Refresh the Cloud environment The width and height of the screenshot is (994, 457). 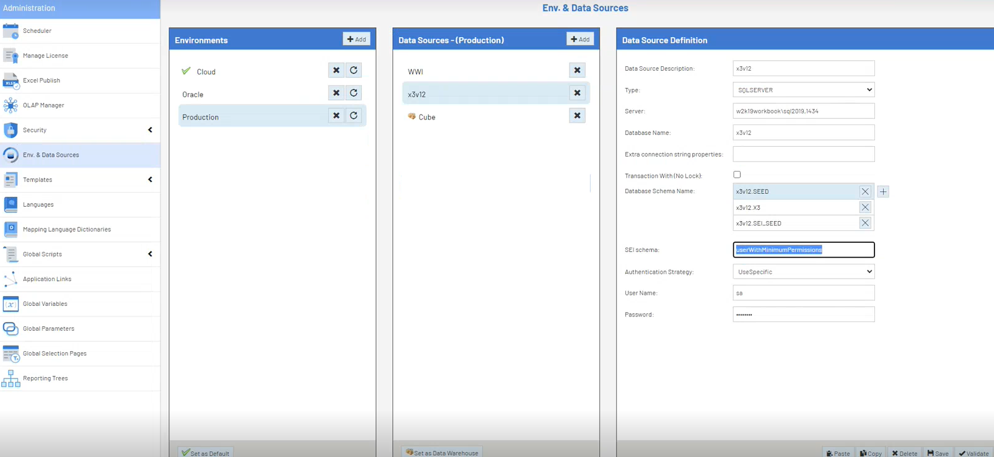point(354,71)
